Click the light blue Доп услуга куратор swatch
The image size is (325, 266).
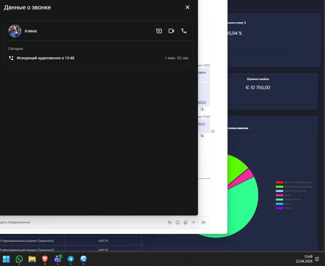(x=279, y=191)
